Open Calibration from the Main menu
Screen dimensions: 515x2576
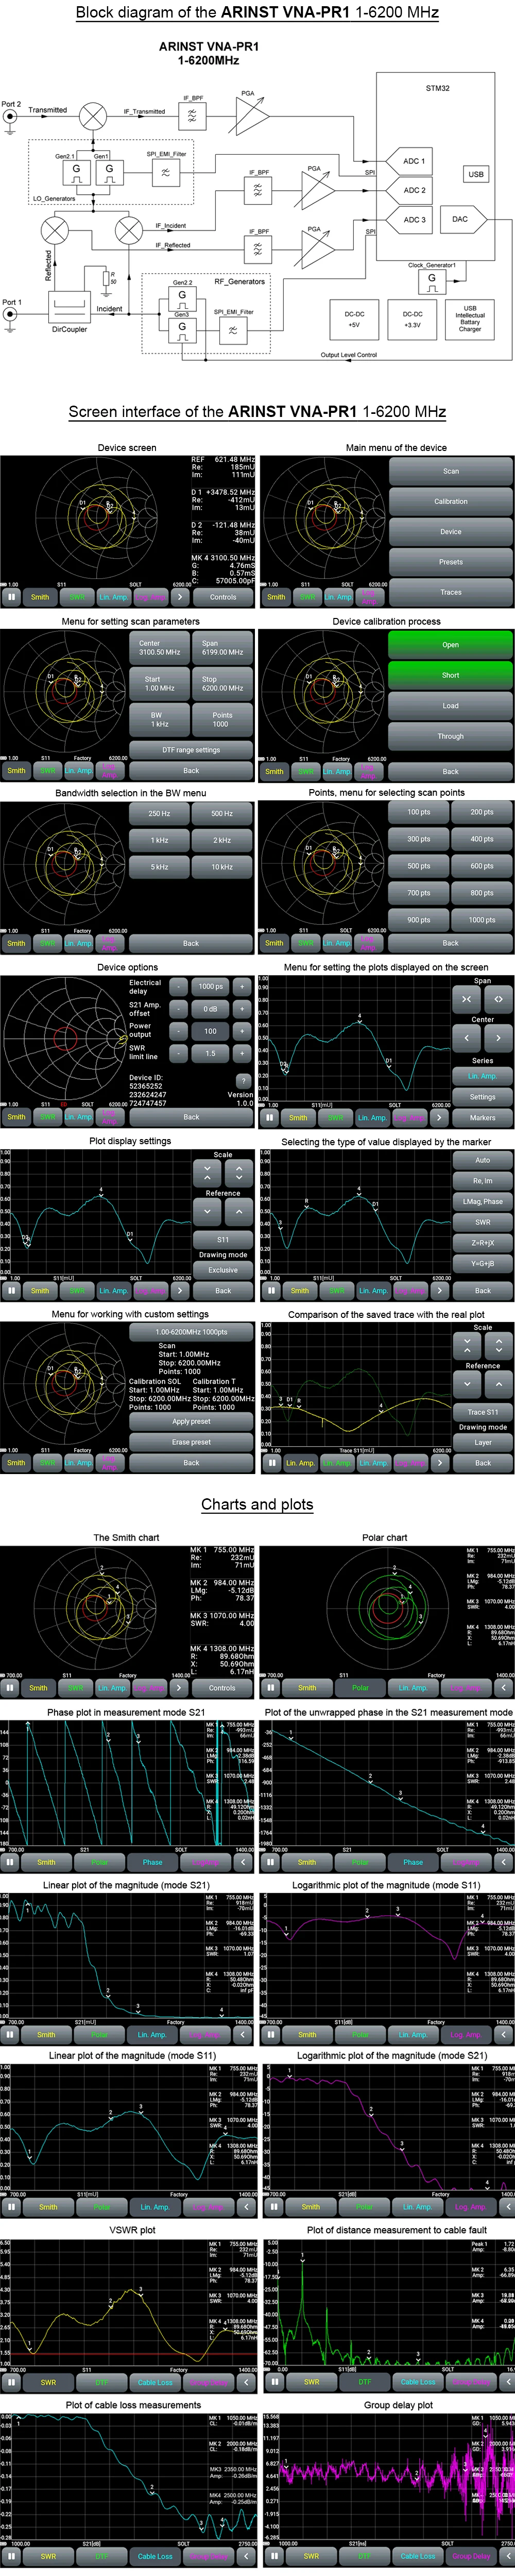coord(451,501)
